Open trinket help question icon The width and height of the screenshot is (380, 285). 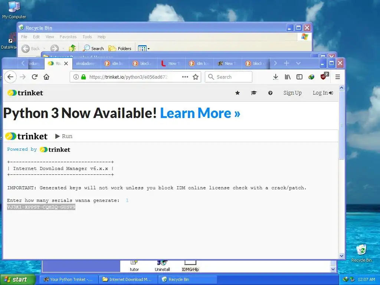270,93
